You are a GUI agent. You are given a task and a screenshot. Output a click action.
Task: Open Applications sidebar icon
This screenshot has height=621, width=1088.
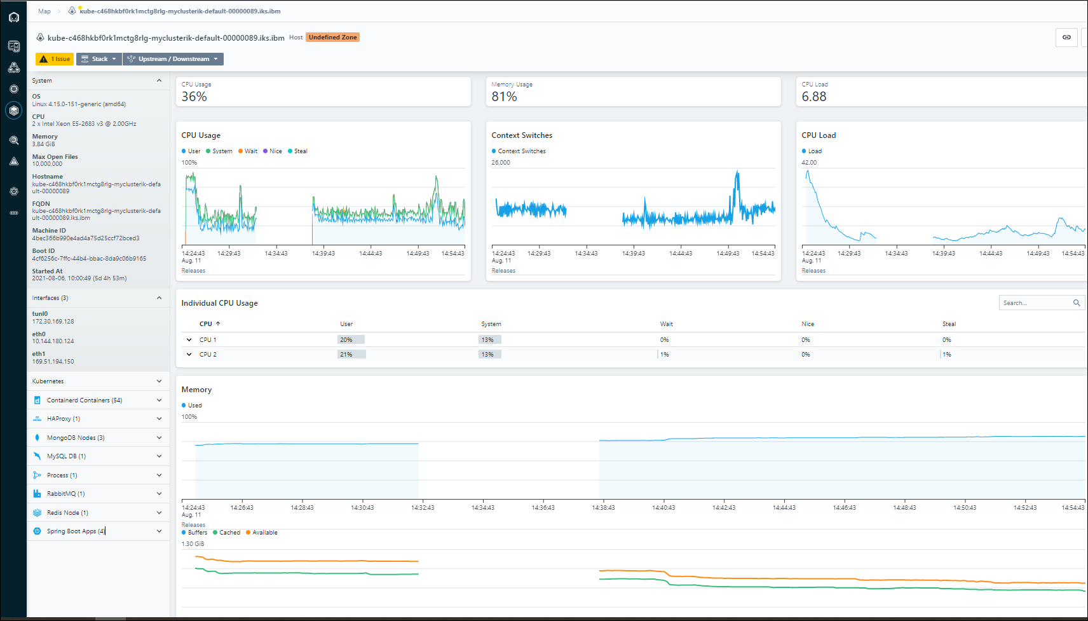13,67
